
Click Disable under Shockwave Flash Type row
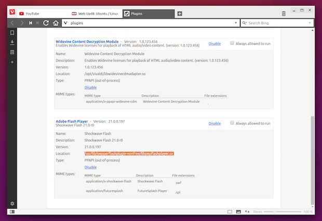pos(90,167)
